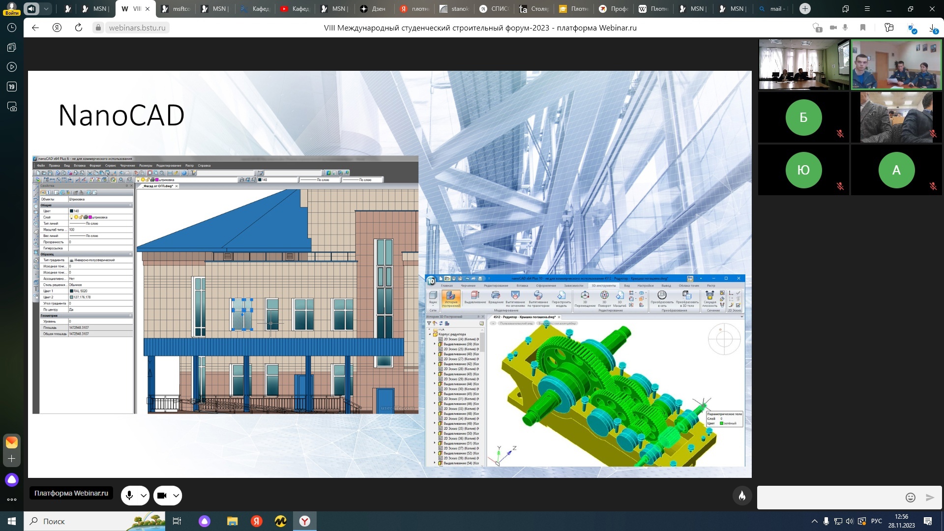Screen dimensions: 944x531
Task: Toggle your microphone in the webinar
Action: [129, 496]
